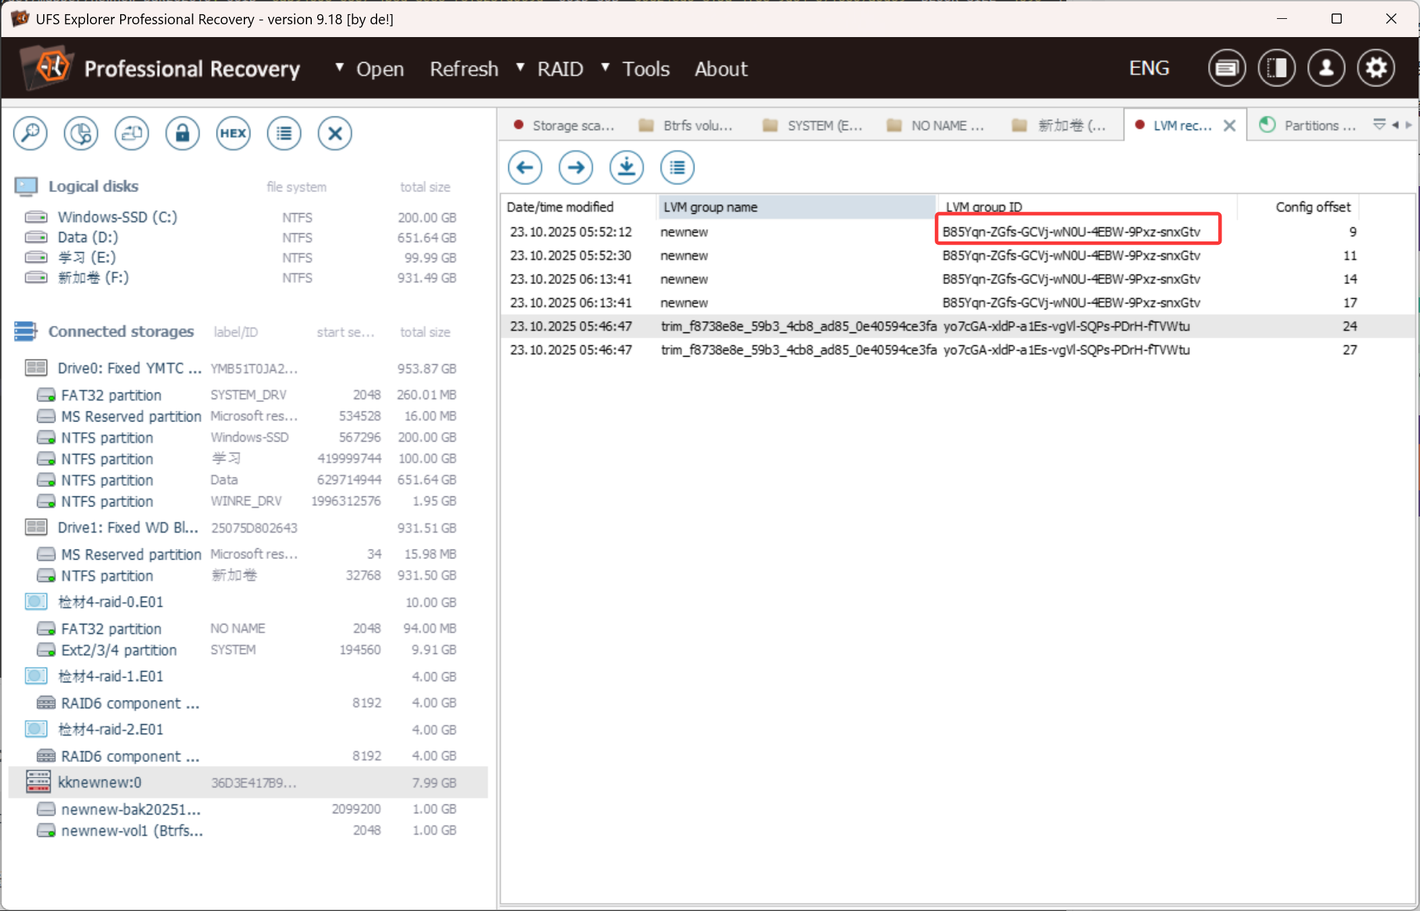1420x911 pixels.
Task: Open the tab list dropdown arrow
Action: [1379, 125]
